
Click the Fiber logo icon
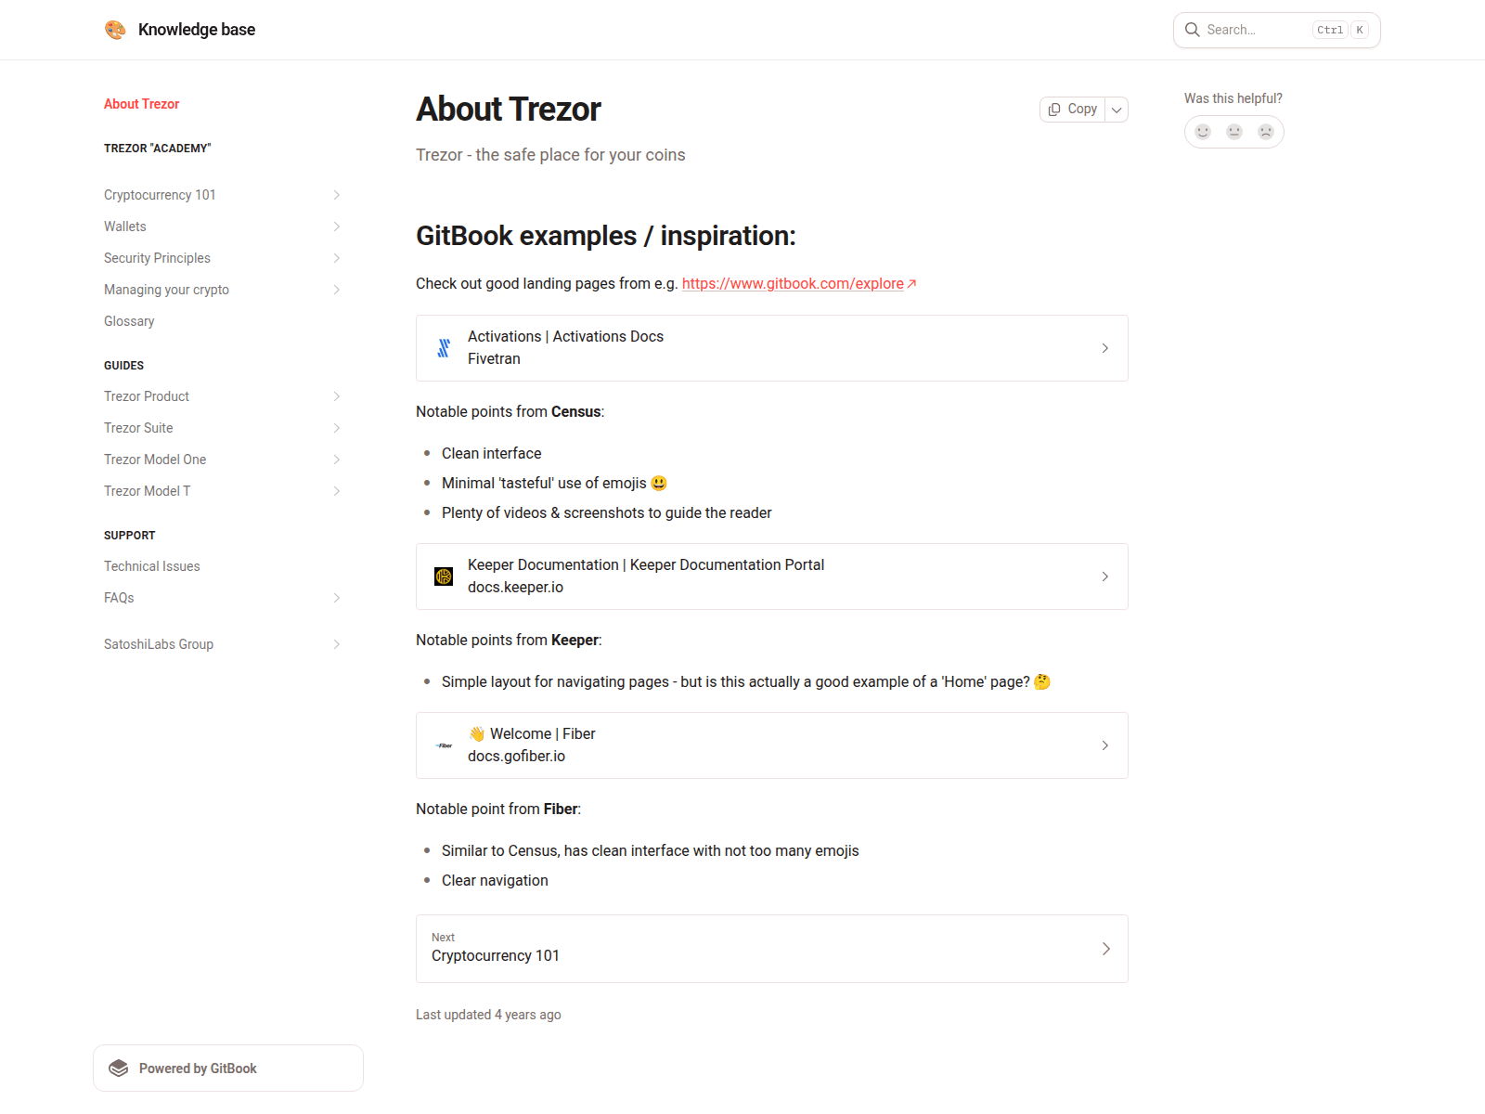[444, 745]
